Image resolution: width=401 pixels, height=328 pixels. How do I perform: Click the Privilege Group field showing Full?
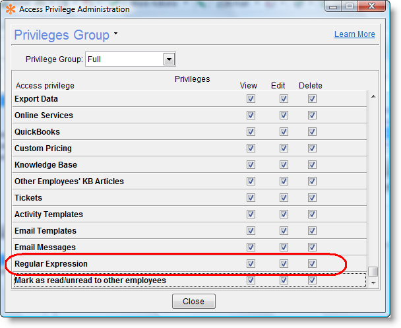click(x=124, y=59)
